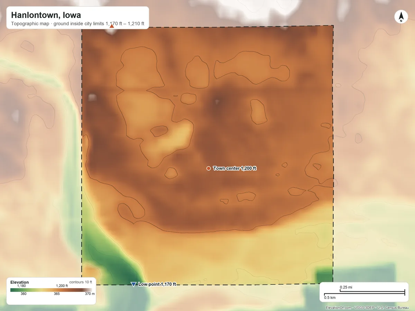
Task: Click the '365' meter legend value
Action: [57, 294]
